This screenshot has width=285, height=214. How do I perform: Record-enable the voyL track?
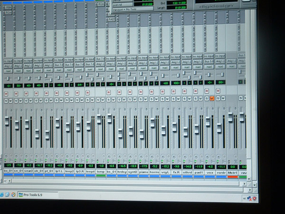pyautogui.click(x=162, y=92)
